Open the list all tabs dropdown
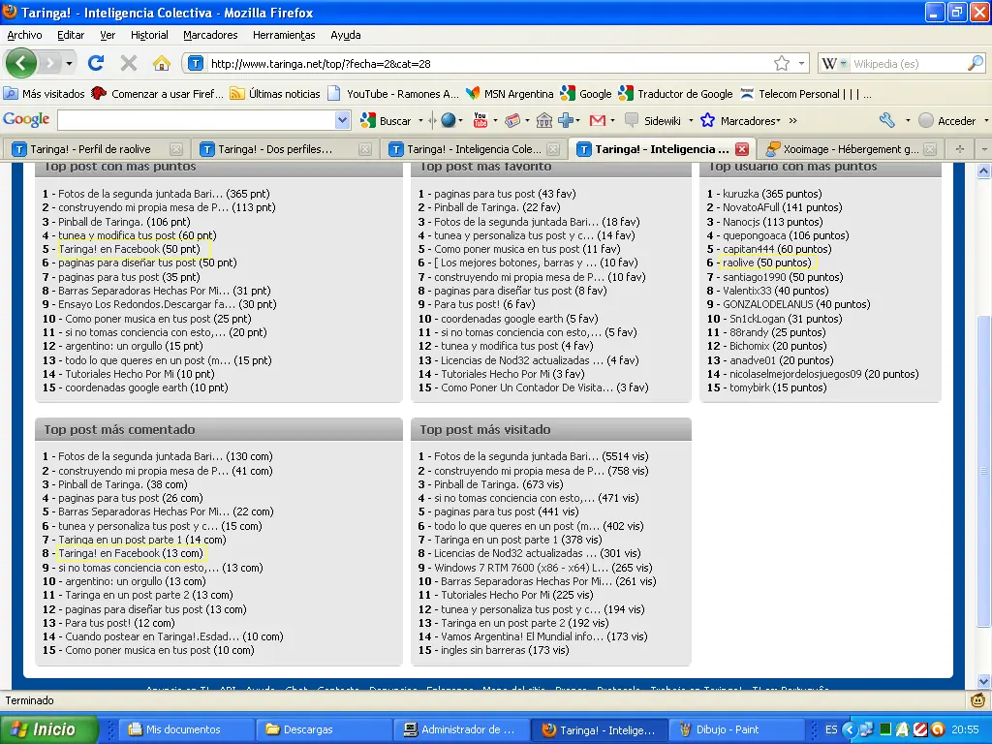992x744 pixels. point(984,149)
